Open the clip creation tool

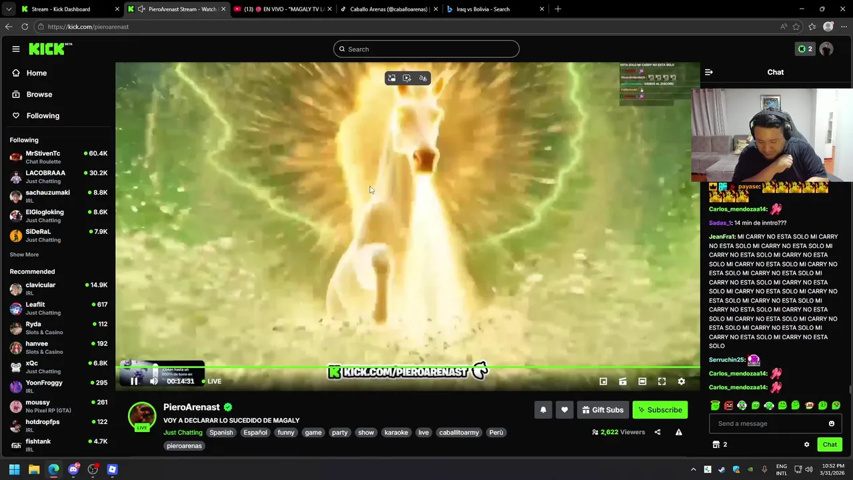click(622, 381)
